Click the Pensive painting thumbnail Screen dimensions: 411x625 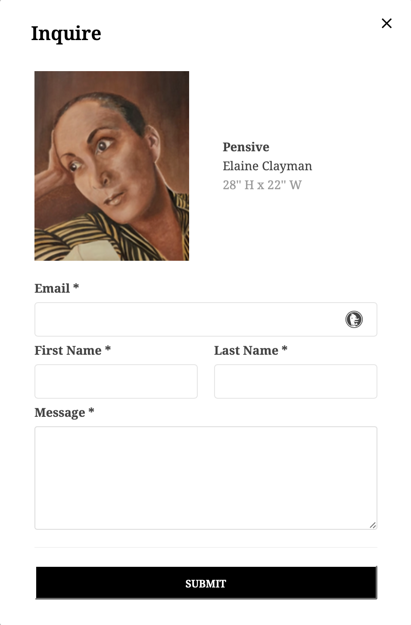[x=112, y=166]
